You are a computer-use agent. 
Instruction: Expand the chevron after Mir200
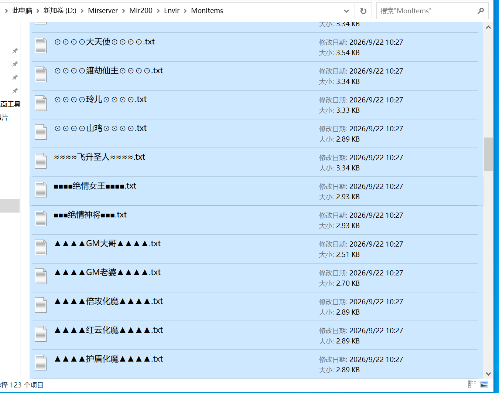click(158, 11)
